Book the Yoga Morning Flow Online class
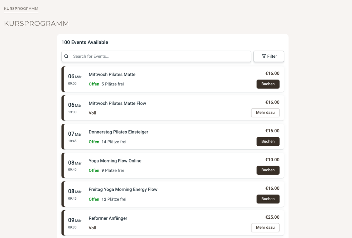The height and width of the screenshot is (238, 352). click(x=268, y=170)
